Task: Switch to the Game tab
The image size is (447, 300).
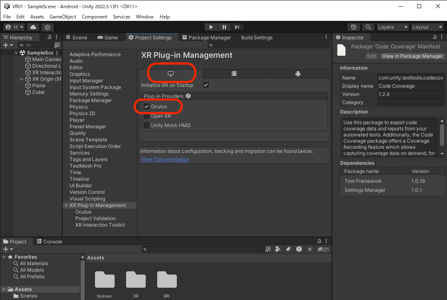Action: (x=108, y=37)
